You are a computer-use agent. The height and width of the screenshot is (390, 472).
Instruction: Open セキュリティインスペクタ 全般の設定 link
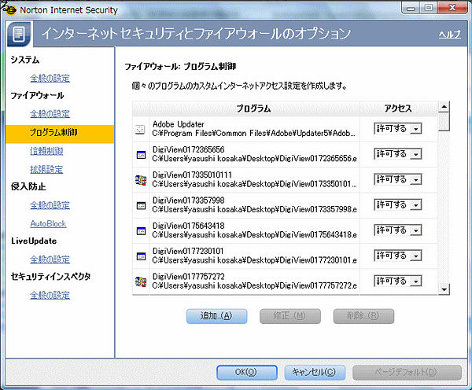click(x=50, y=295)
